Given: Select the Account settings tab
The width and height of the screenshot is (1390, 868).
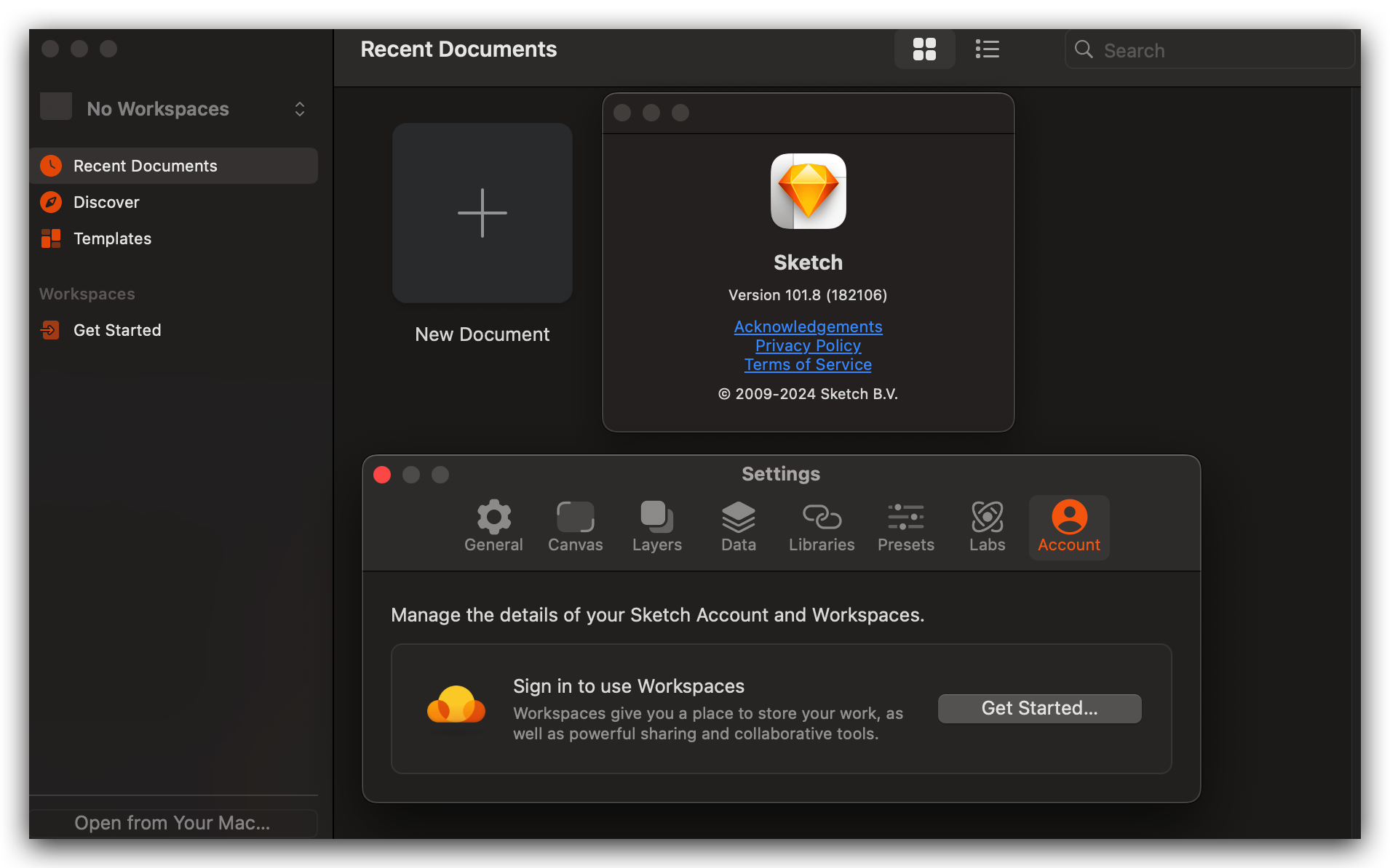Looking at the screenshot, I should (x=1068, y=527).
